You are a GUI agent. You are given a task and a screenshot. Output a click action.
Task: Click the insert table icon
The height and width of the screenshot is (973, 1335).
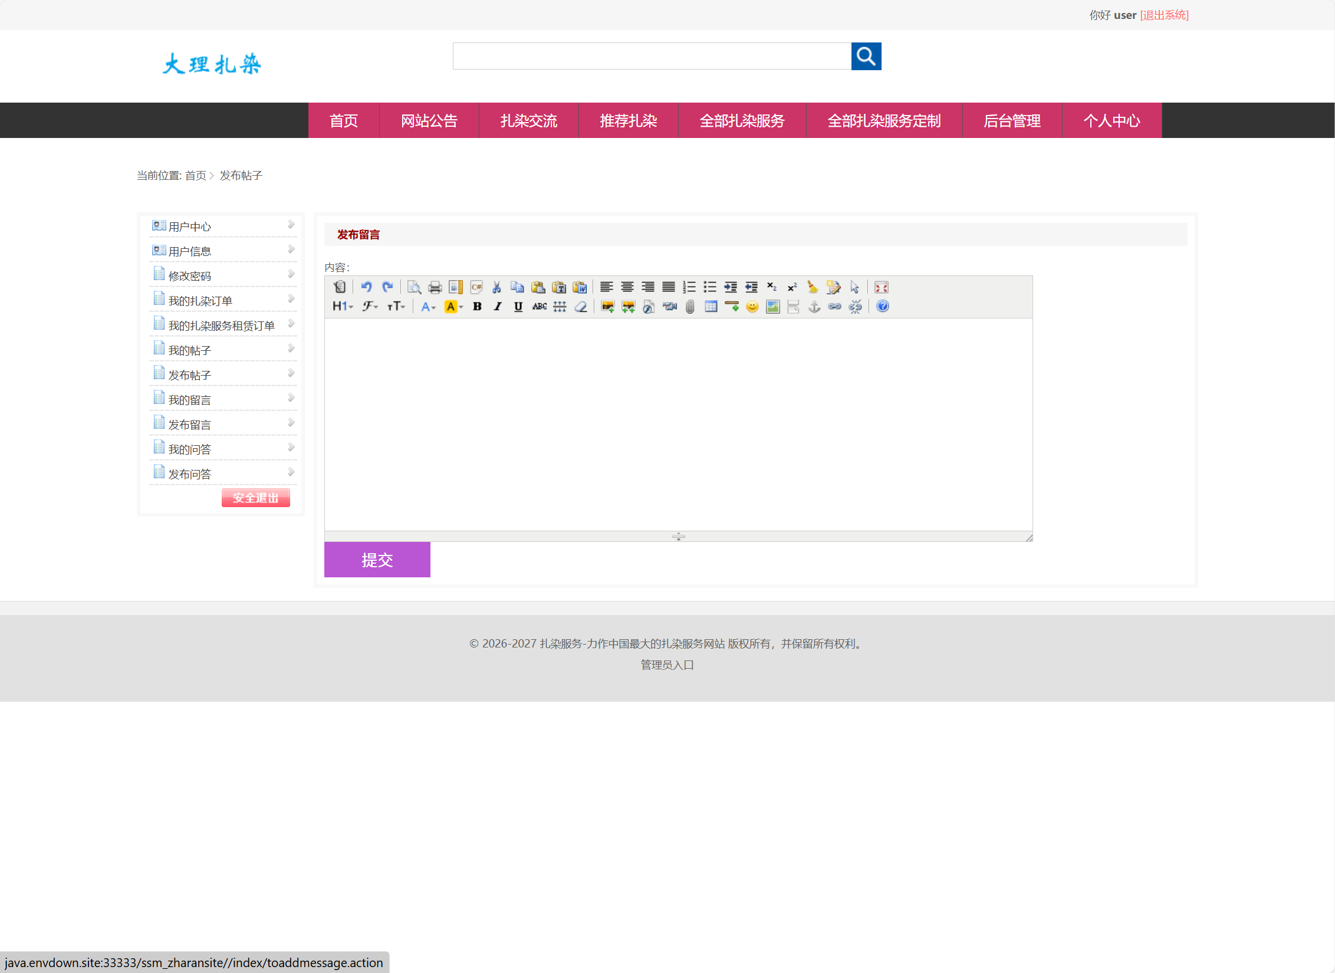coord(711,307)
